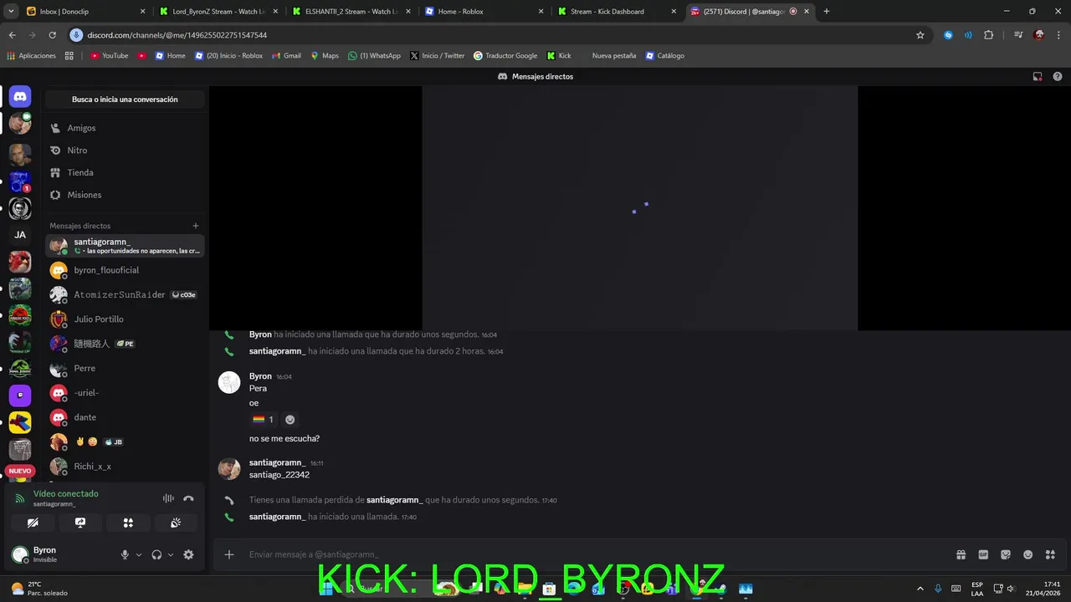Show hidden system tray icons chevron
Viewport: 1071px width, 602px height.
920,589
